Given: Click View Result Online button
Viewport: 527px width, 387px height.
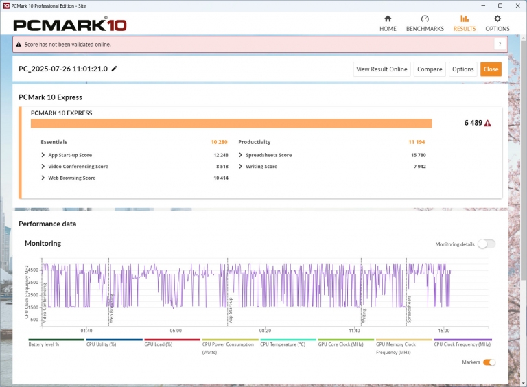Looking at the screenshot, I should point(382,69).
